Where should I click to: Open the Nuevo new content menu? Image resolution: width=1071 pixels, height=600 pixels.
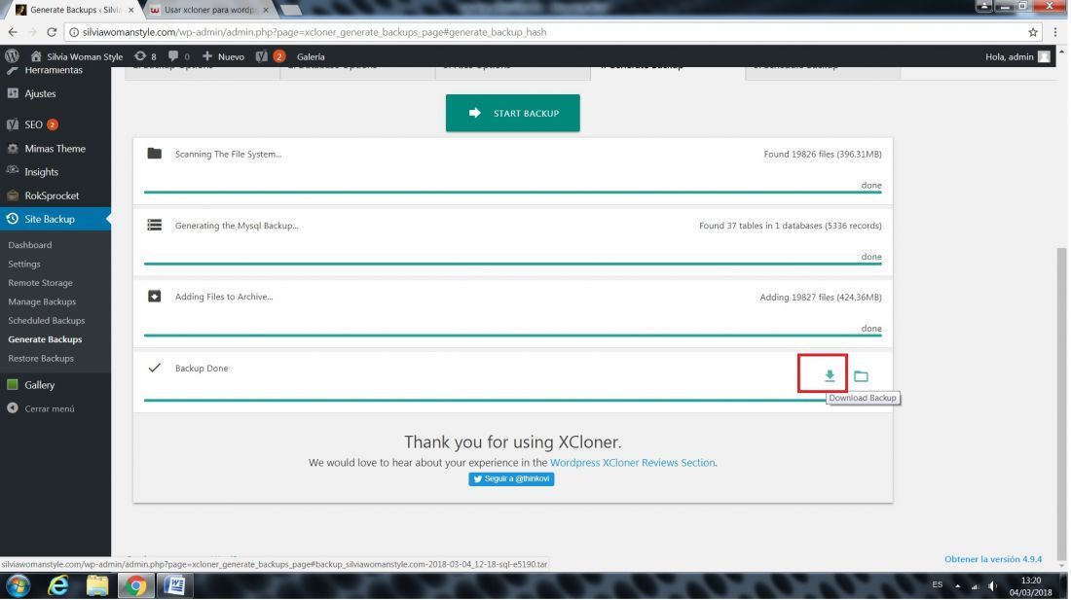[223, 56]
